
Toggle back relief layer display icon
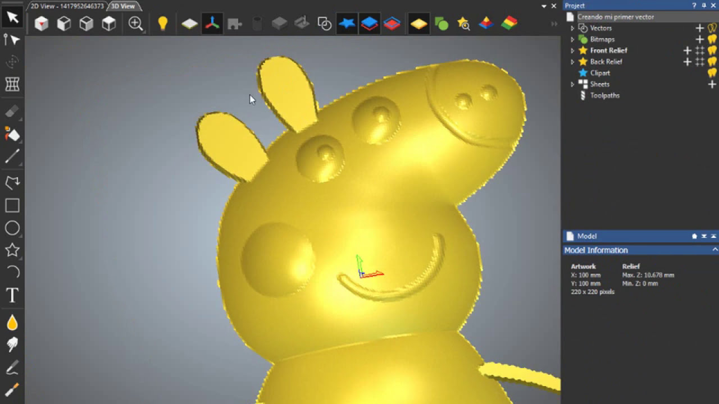point(392,24)
